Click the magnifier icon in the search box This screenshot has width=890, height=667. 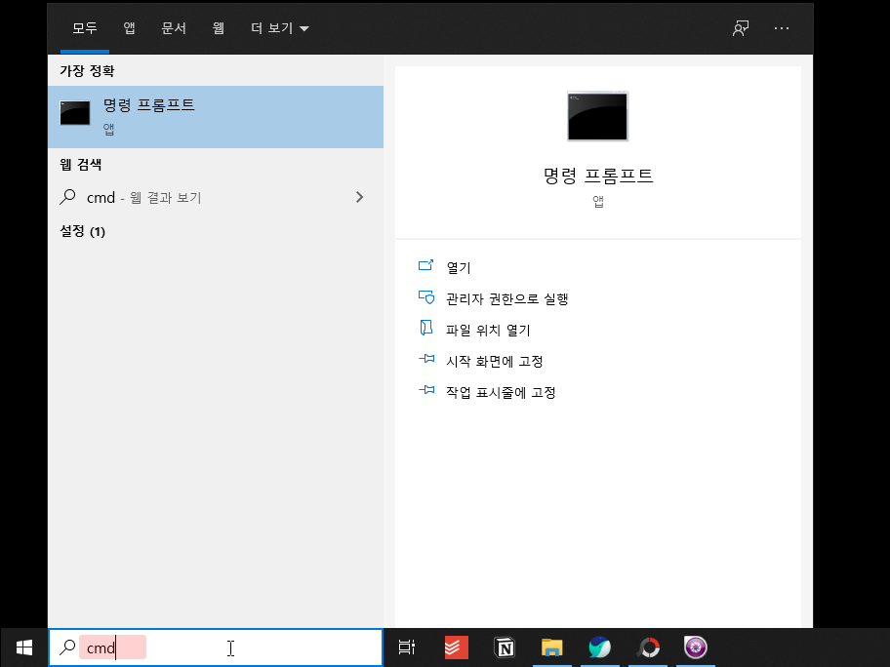(x=67, y=647)
